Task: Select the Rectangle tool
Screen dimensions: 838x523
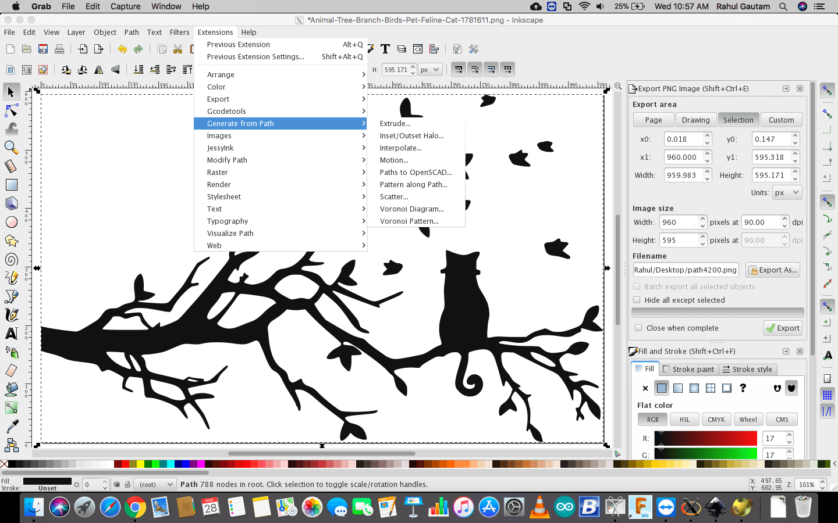Action: (x=11, y=185)
